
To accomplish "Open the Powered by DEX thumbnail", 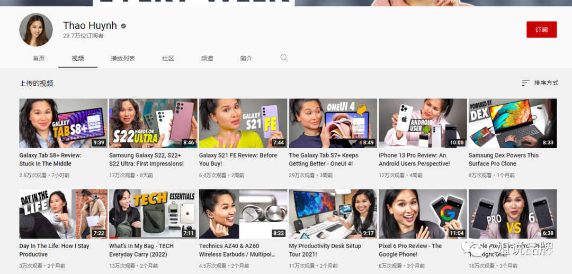I will click(x=513, y=123).
